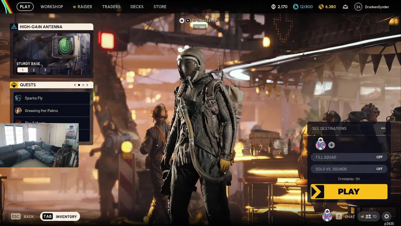The height and width of the screenshot is (226, 401).
Task: Select Sturdy Base page 2
Action: tap(34, 70)
